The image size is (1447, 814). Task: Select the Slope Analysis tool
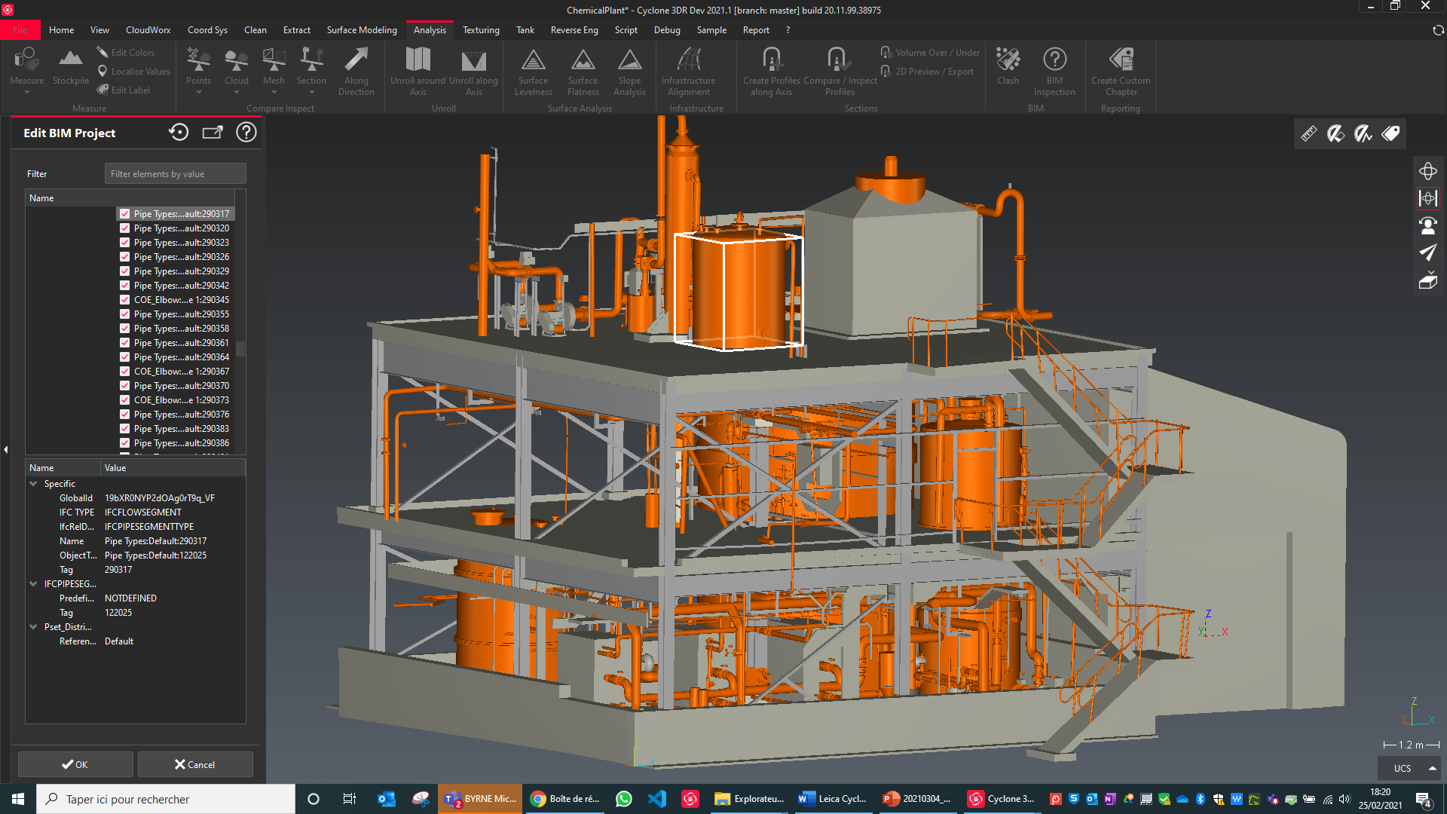pyautogui.click(x=629, y=72)
